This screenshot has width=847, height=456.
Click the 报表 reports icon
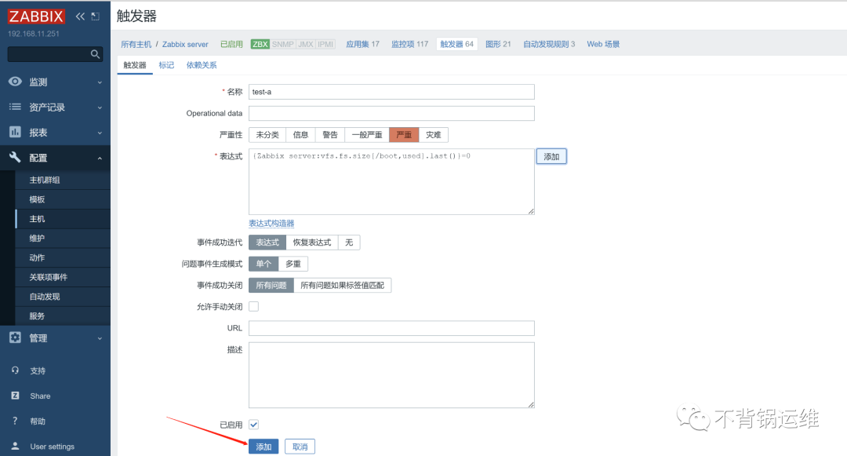pyautogui.click(x=17, y=132)
